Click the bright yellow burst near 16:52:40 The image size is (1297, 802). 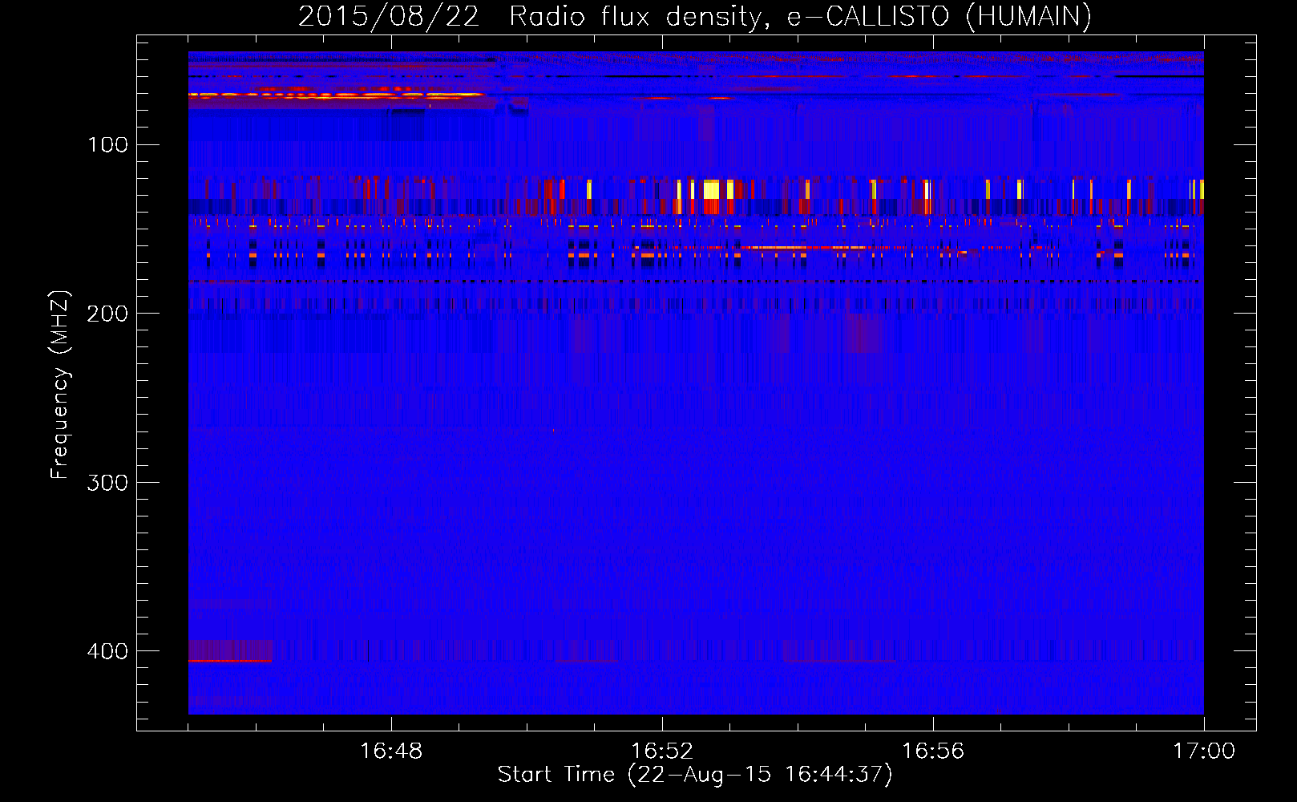pyautogui.click(x=711, y=189)
